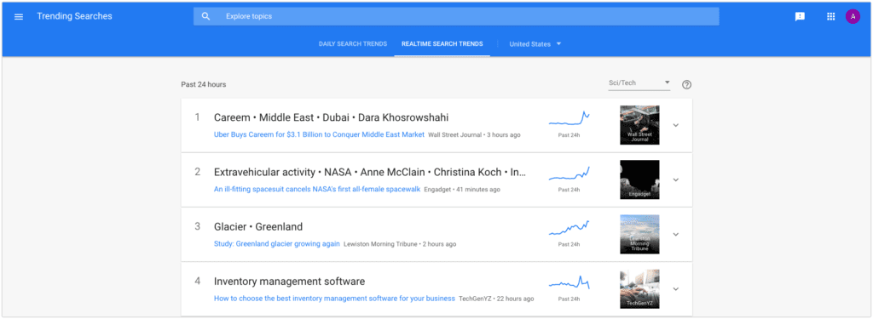
Task: Open the Sci/Tech category dropdown
Action: [x=639, y=83]
